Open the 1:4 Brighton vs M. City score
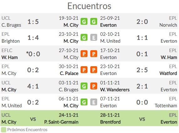The height and width of the screenshot is (133, 179). [x=33, y=38]
